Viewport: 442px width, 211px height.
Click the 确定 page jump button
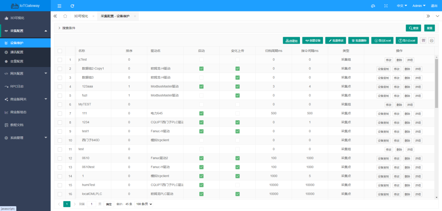tap(109, 204)
